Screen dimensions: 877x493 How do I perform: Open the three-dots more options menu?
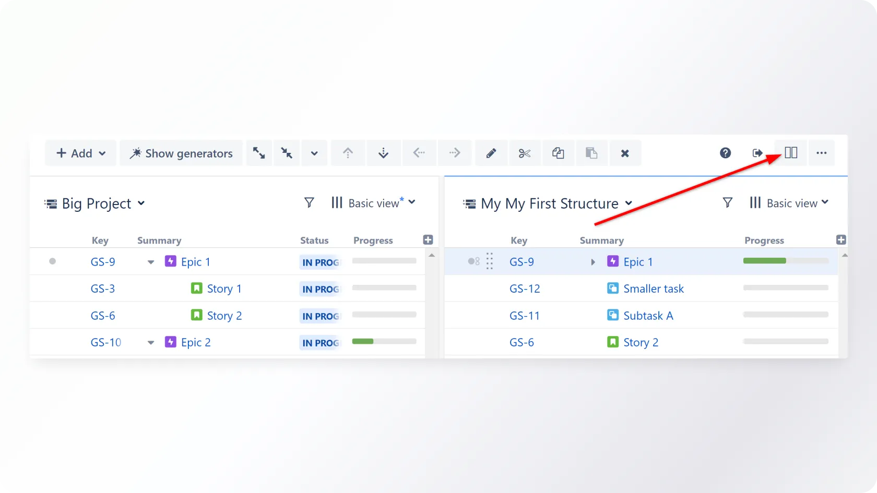pyautogui.click(x=821, y=153)
